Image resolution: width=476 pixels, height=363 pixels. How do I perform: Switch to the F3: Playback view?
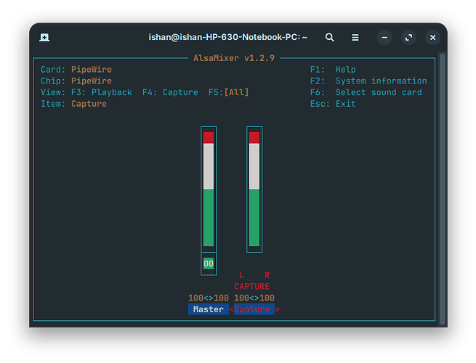pyautogui.click(x=102, y=92)
